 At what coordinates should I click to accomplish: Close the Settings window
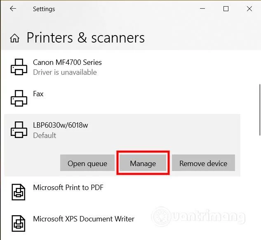point(249,9)
